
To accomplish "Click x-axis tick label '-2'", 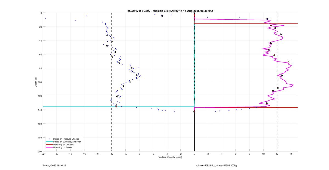I will [x=180, y=154].
